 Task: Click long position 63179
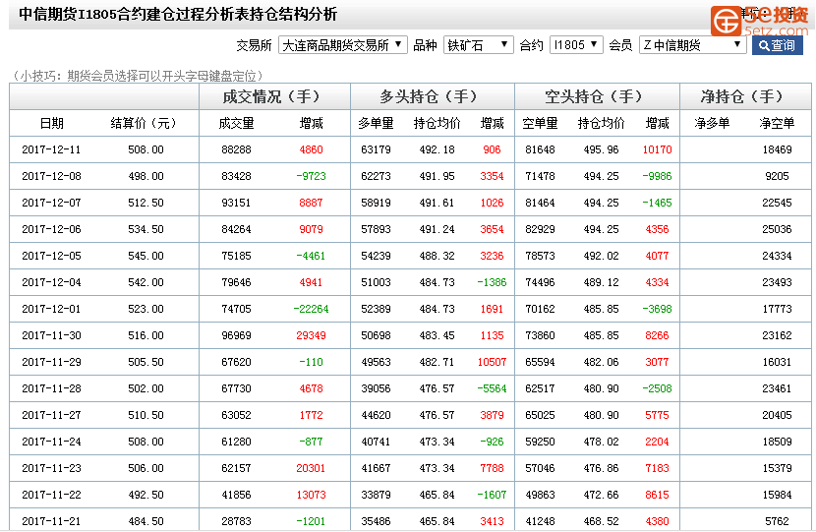point(376,149)
